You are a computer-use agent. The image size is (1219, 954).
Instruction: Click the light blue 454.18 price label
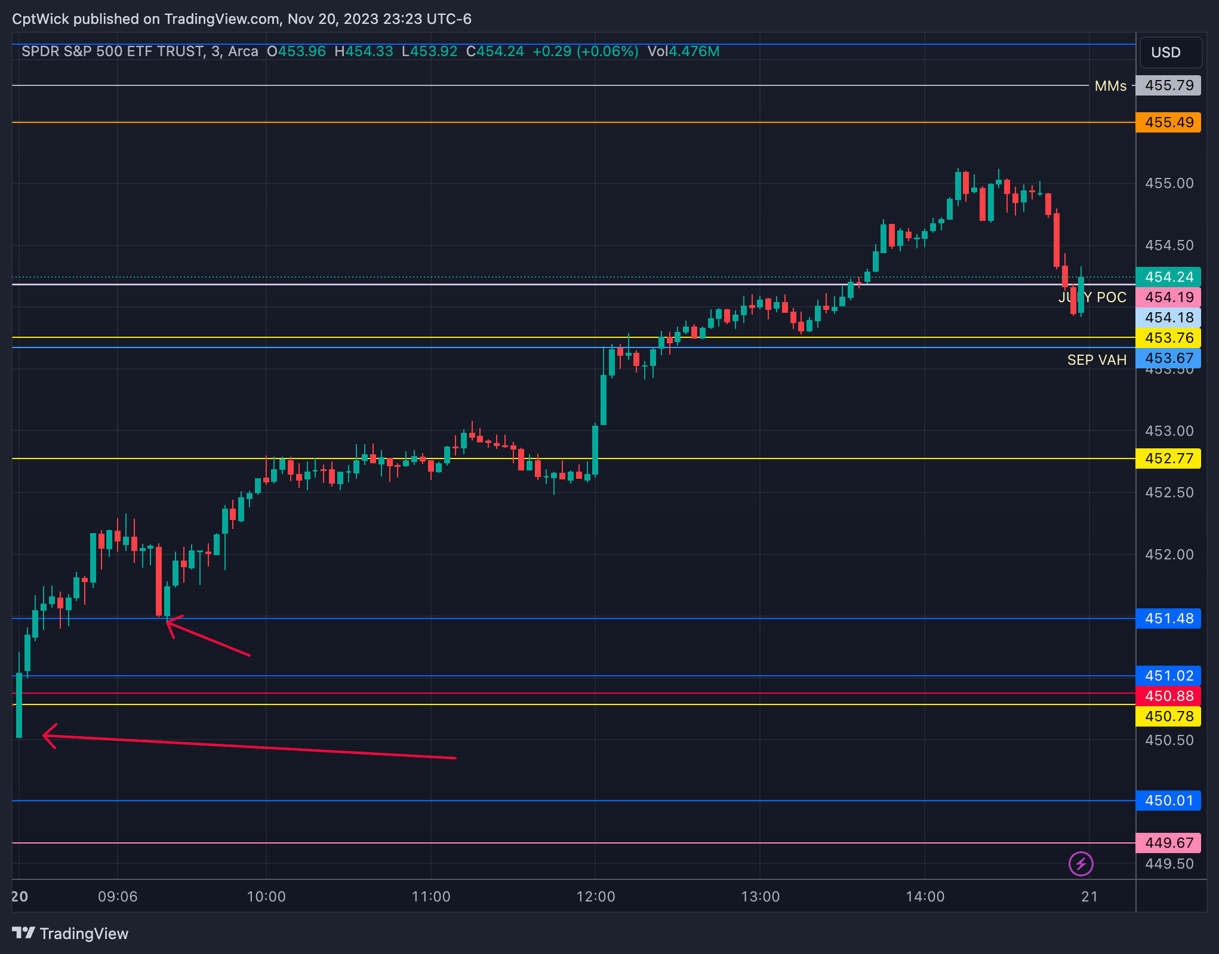(1168, 318)
